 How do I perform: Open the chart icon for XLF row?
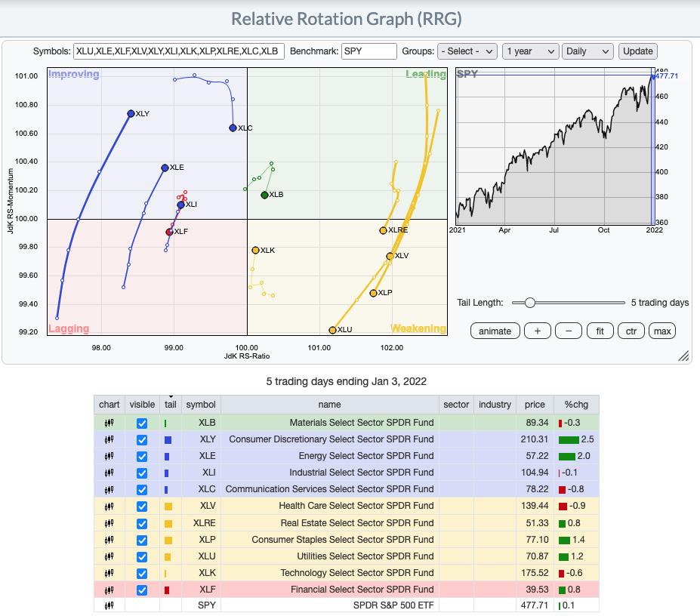[x=109, y=590]
